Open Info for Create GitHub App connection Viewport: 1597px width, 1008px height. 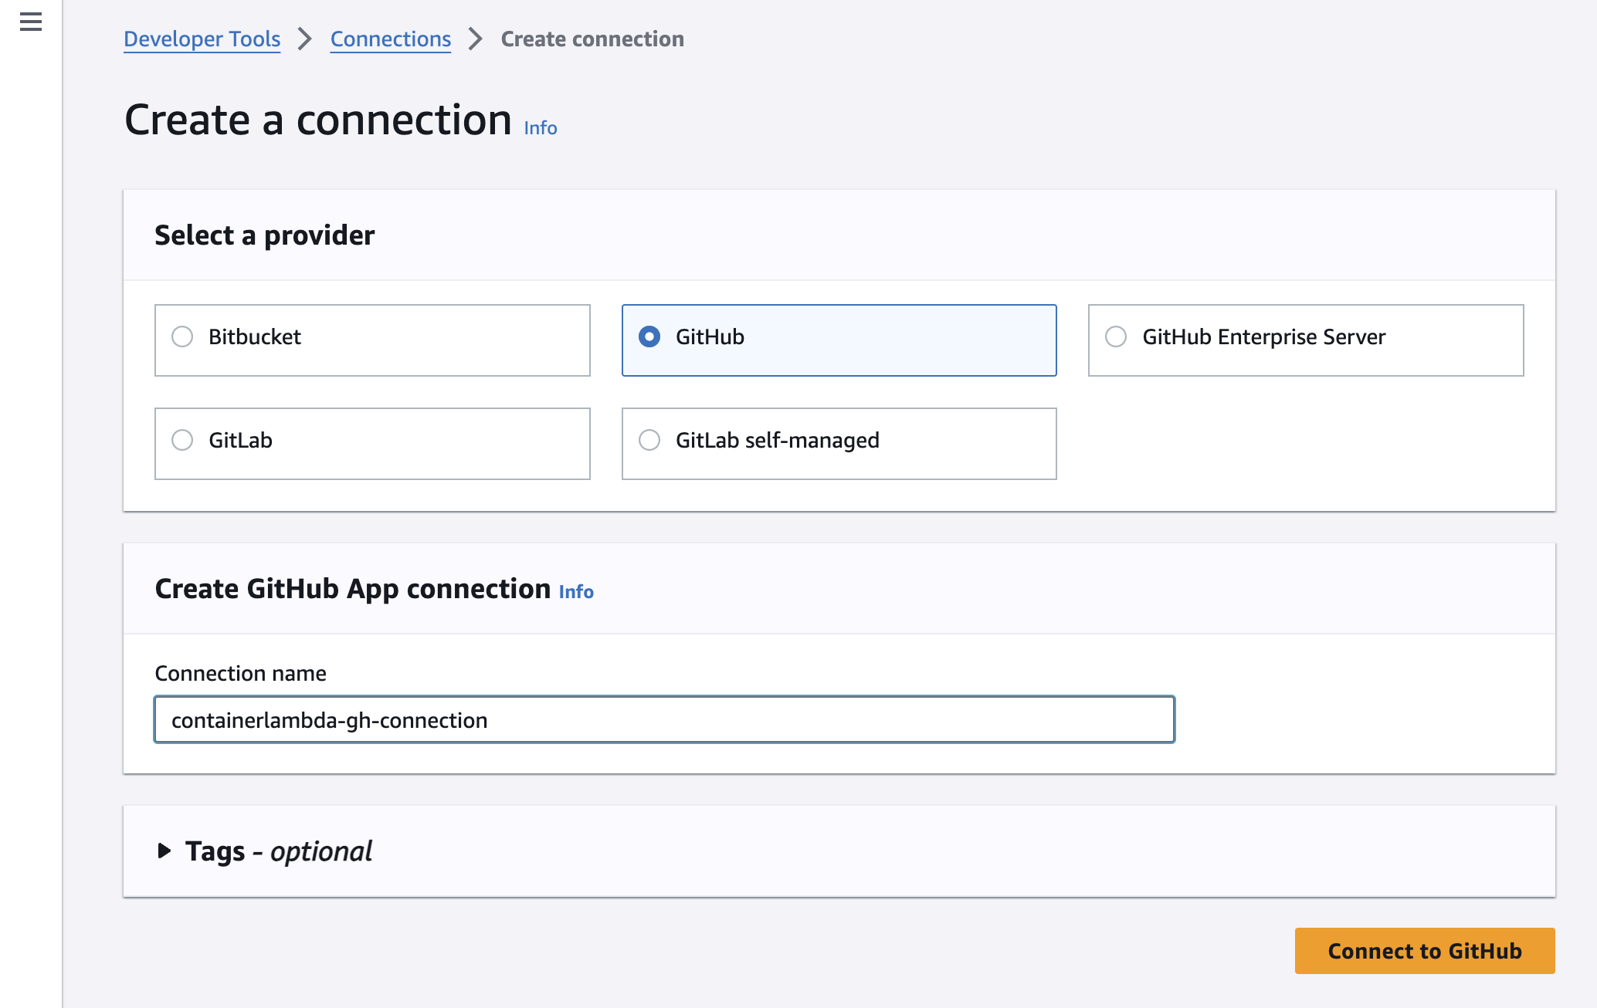576,591
